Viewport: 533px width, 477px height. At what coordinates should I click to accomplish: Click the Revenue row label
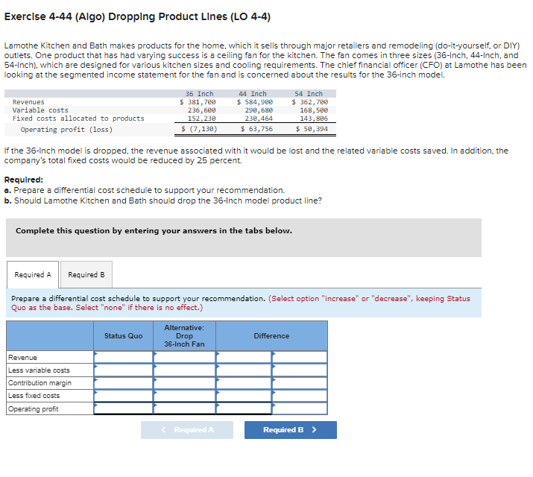pyautogui.click(x=22, y=358)
